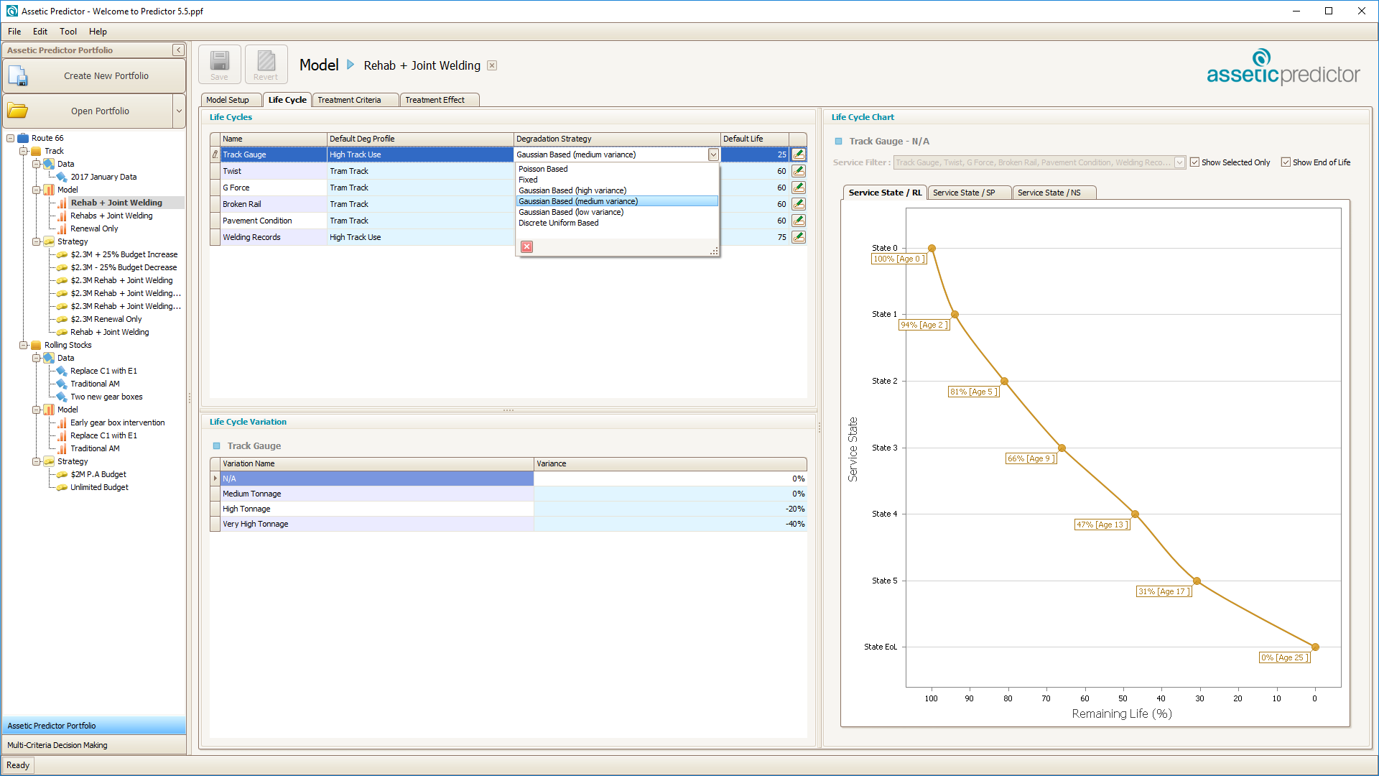Select Early gear box intervention model icon
The height and width of the screenshot is (776, 1379).
point(62,422)
